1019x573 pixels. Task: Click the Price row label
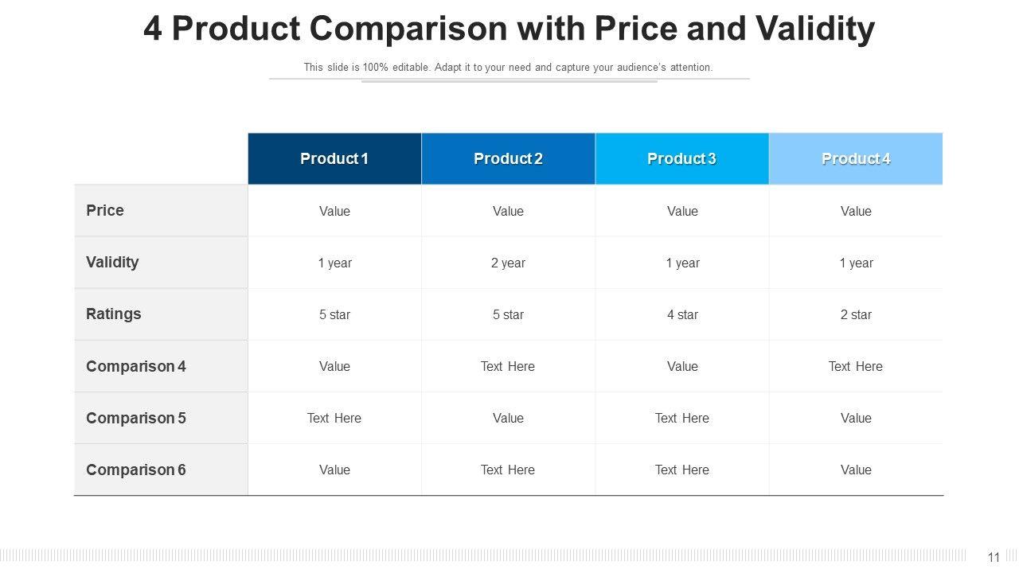tap(105, 210)
